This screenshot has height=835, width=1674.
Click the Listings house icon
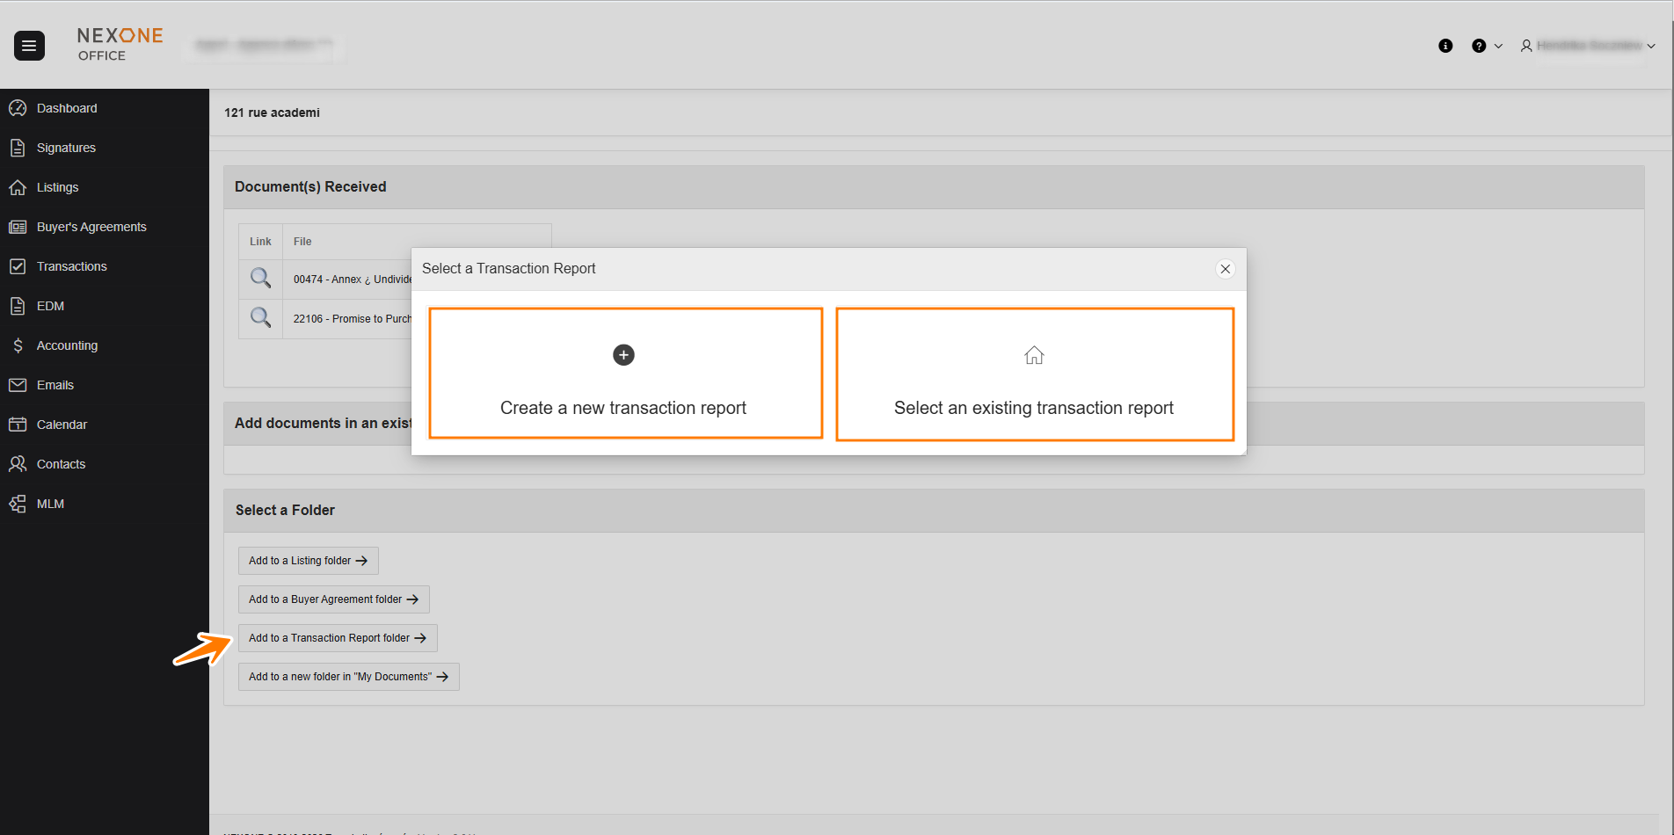[18, 187]
